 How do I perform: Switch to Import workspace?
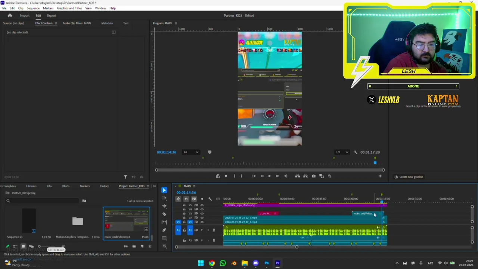pyautogui.click(x=25, y=16)
